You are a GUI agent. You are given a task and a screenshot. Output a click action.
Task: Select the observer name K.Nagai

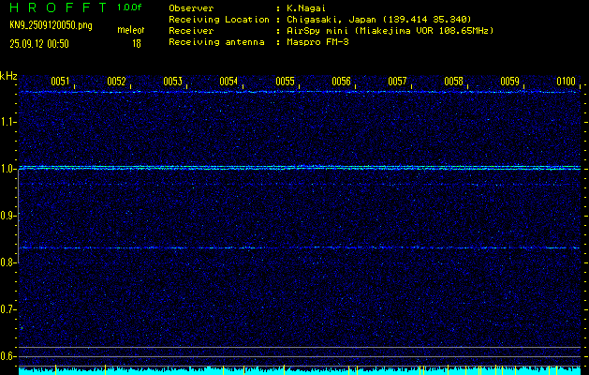306,8
